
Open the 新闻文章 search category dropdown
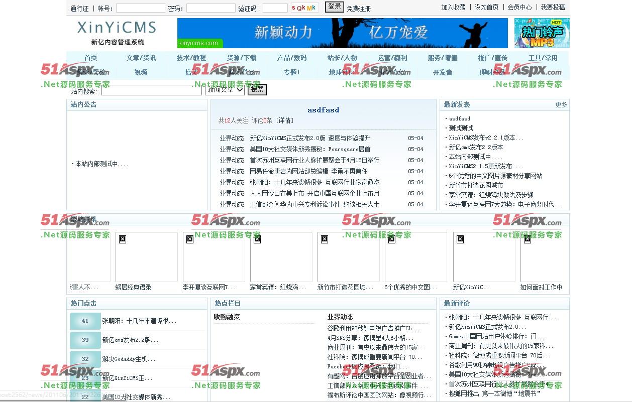point(225,89)
